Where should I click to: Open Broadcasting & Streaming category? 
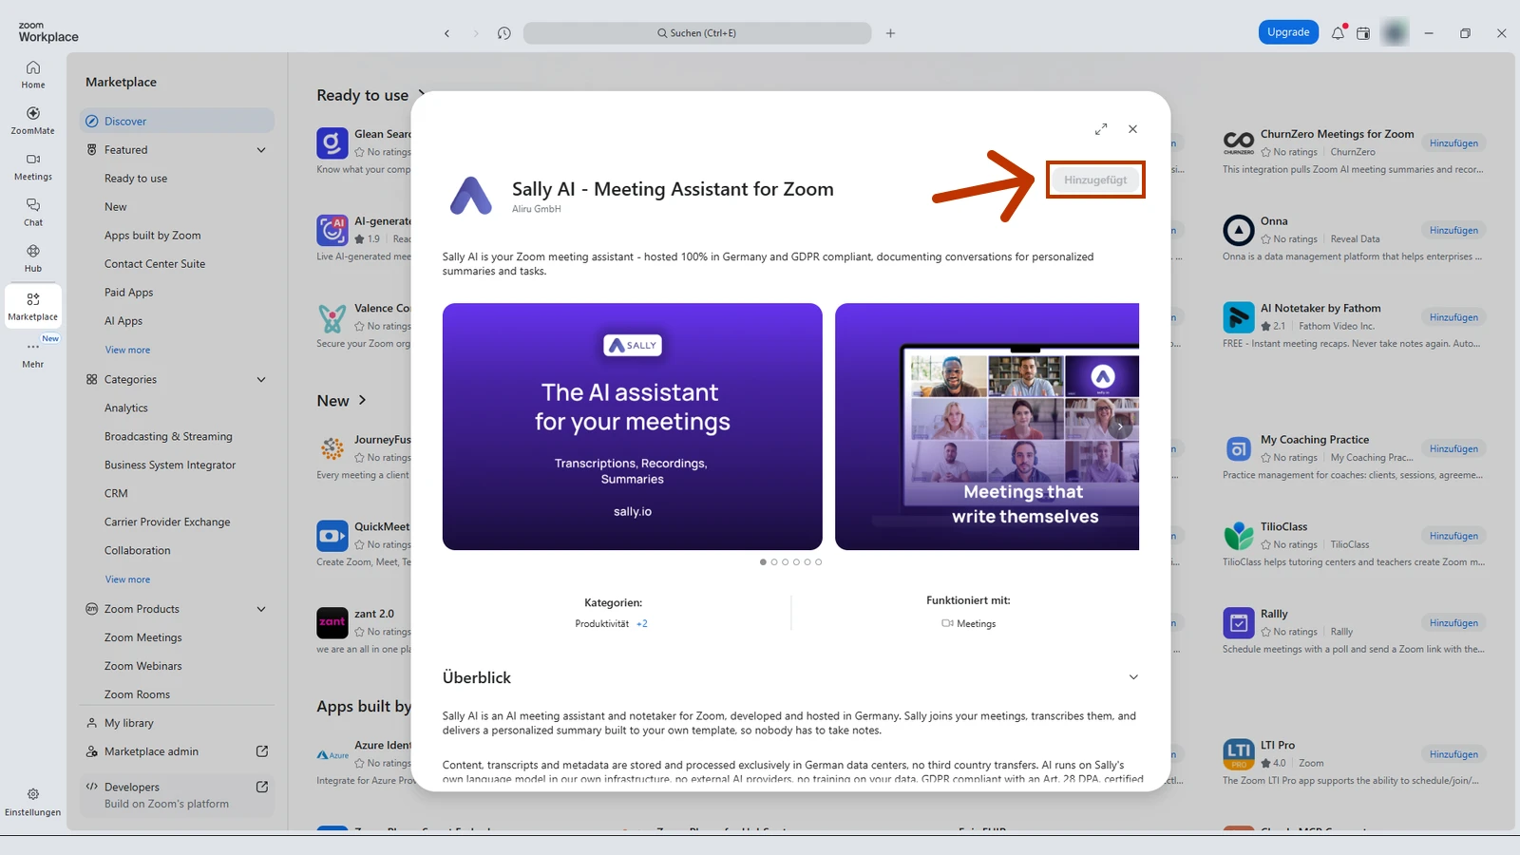click(168, 437)
